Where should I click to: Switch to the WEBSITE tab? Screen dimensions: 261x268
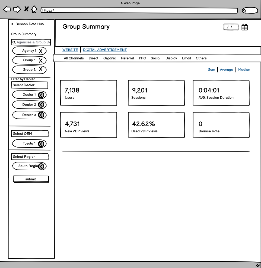(70, 50)
